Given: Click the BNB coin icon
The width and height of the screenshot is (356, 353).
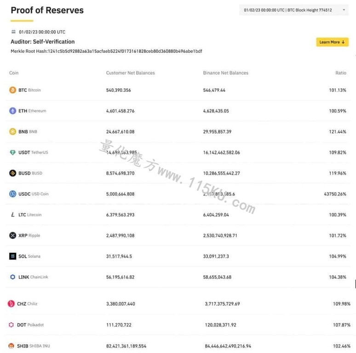Looking at the screenshot, I should pyautogui.click(x=13, y=131).
